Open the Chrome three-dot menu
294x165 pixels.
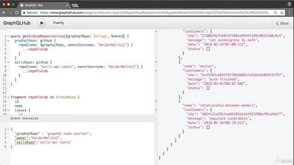tap(289, 12)
